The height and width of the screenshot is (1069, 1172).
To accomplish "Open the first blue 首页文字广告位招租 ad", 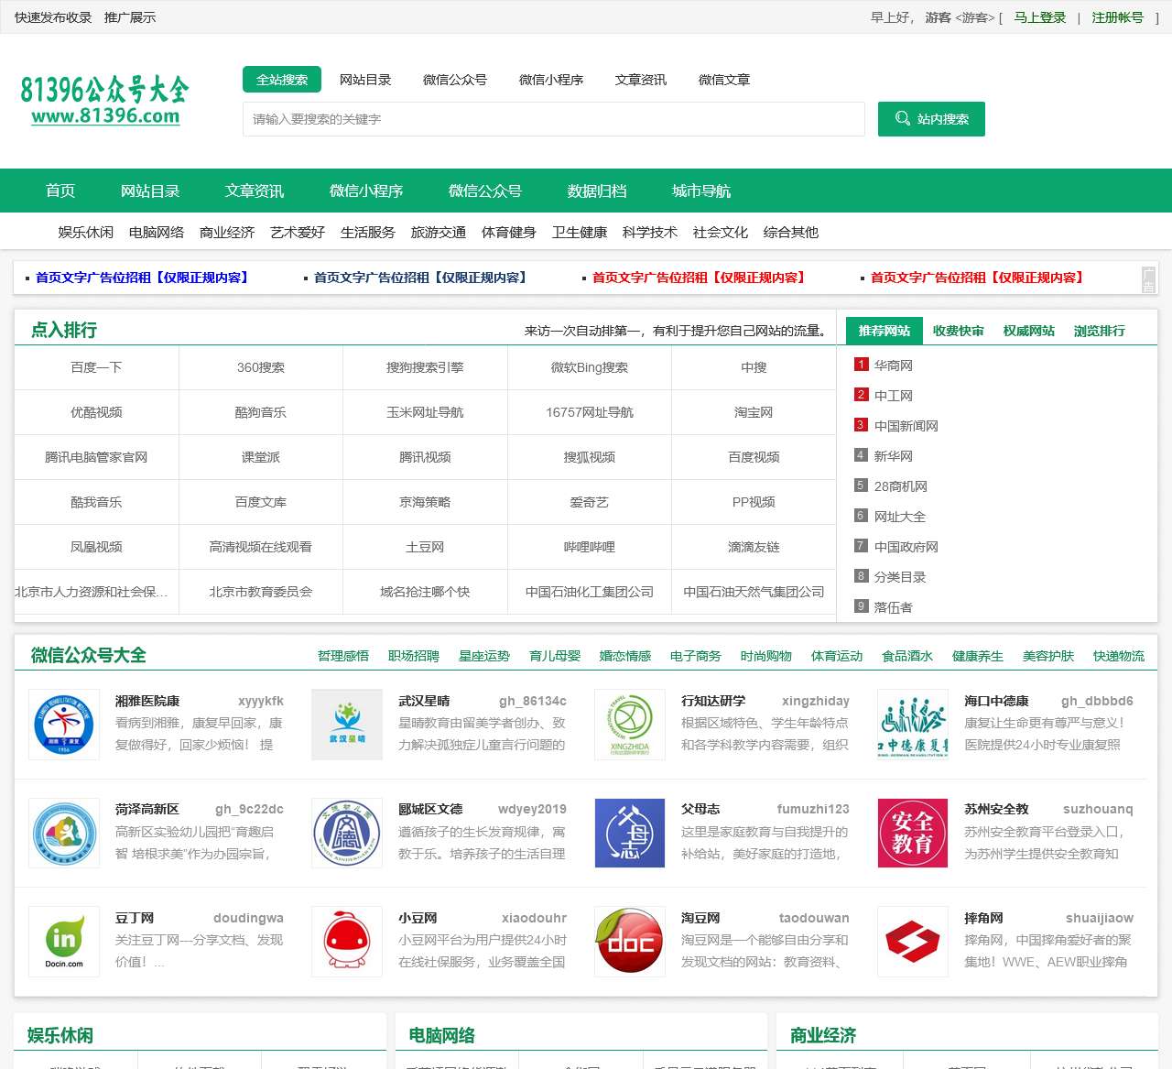I will 142,278.
